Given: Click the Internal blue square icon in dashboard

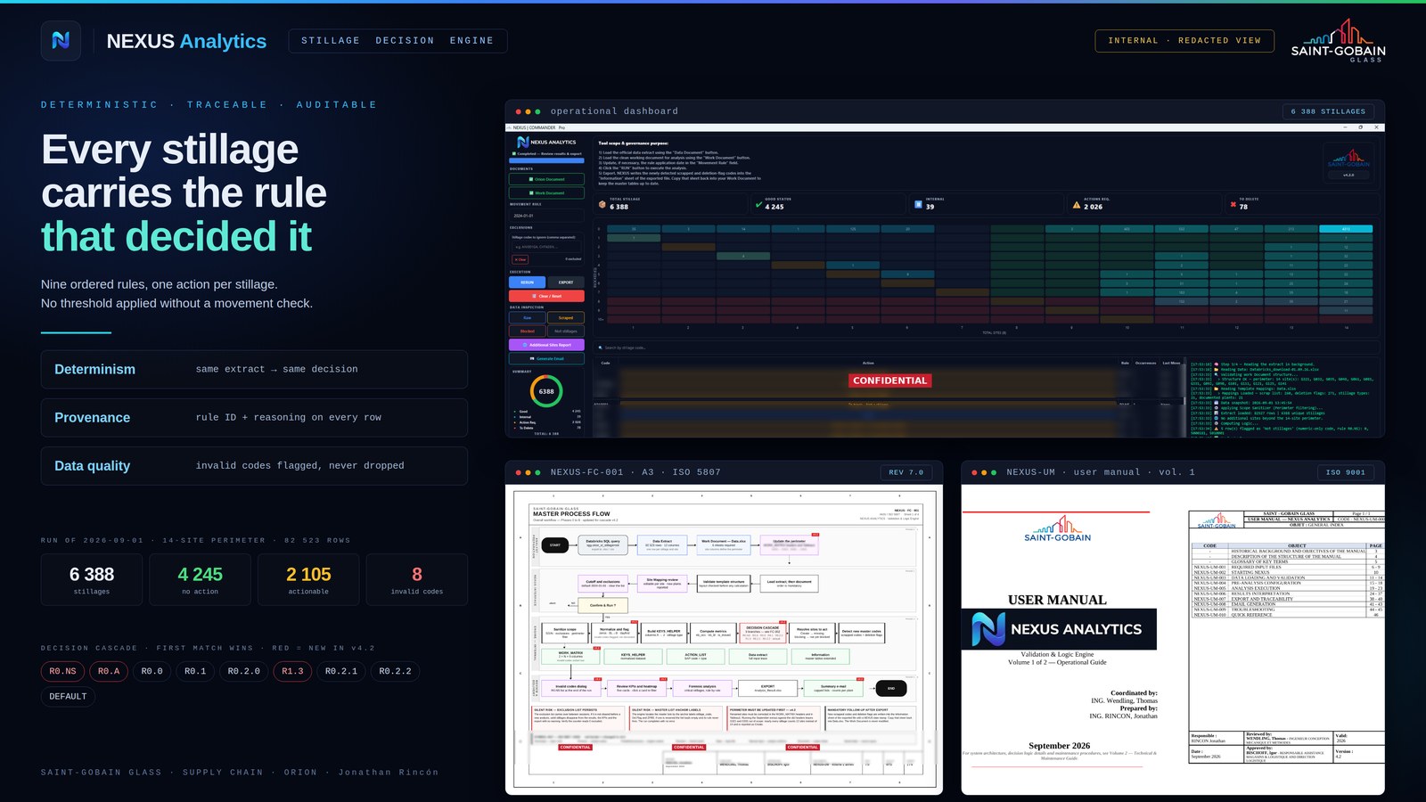Looking at the screenshot, I should [x=918, y=204].
